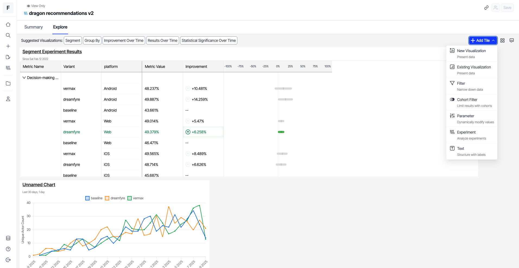The width and height of the screenshot is (519, 268).
Task: Toggle dreamfyre series in chart legend
Action: click(115, 198)
